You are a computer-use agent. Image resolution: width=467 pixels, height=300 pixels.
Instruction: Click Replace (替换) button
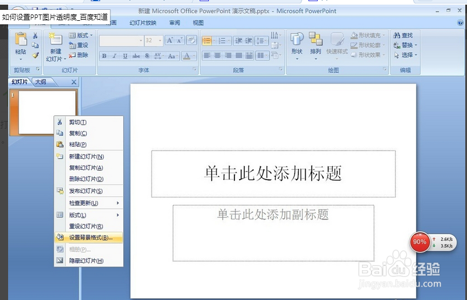[x=405, y=45]
